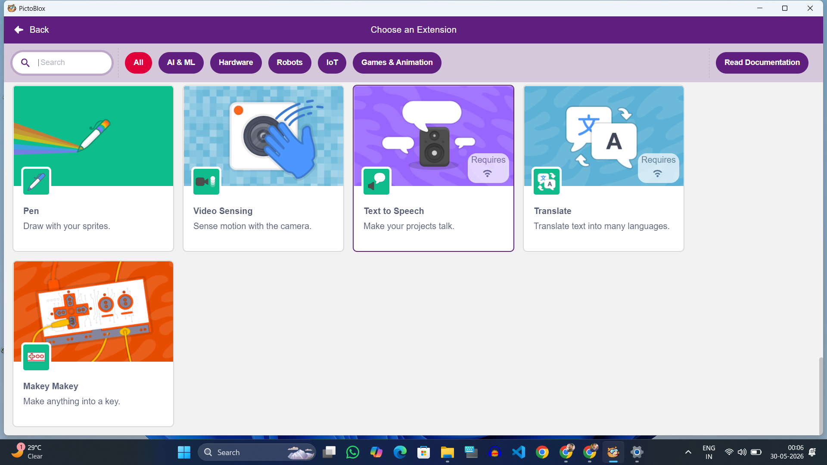Launch Microsoft Edge from the taskbar

pos(400,452)
